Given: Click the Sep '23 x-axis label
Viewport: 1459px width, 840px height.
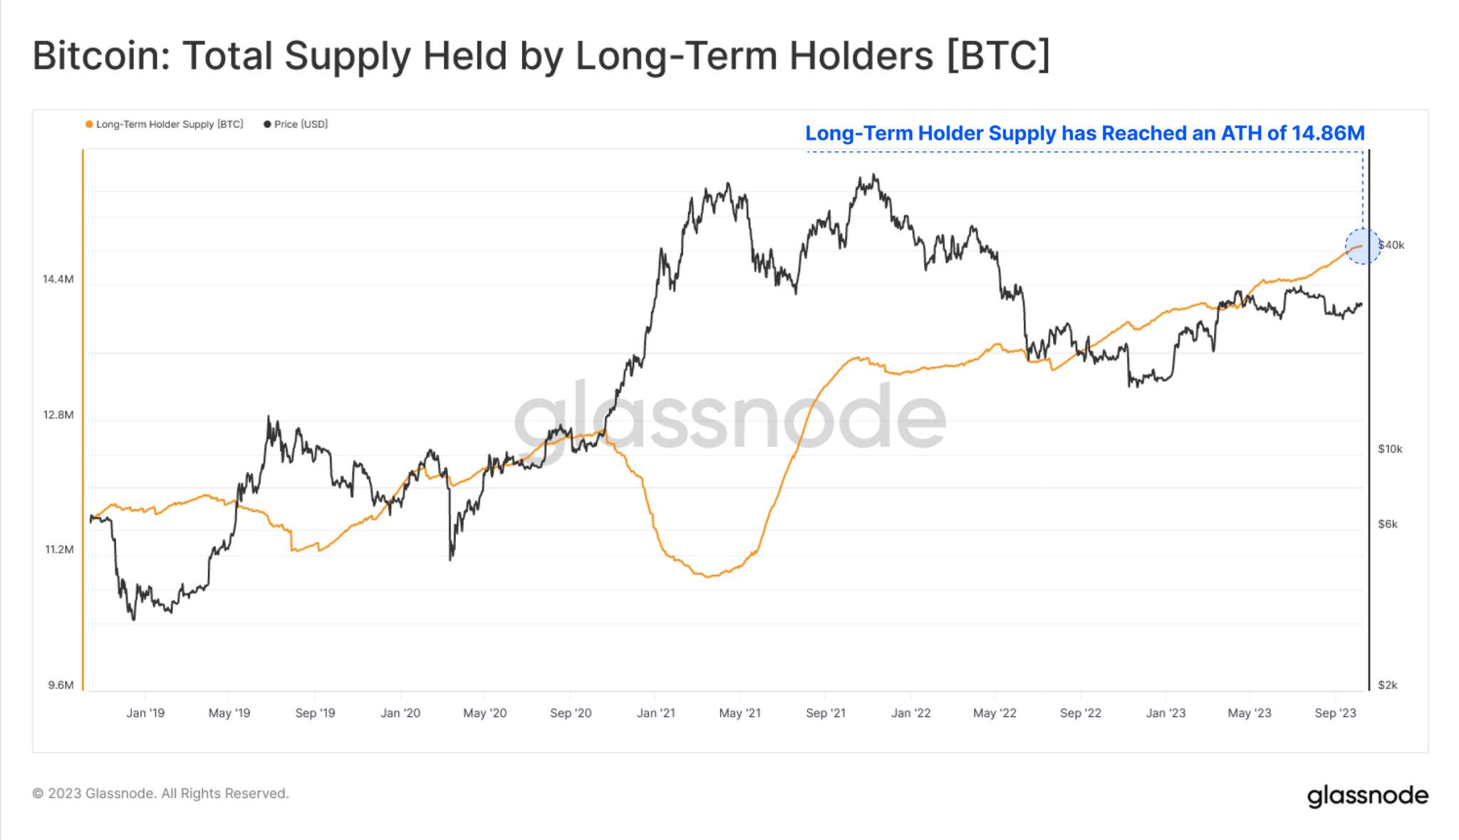Looking at the screenshot, I should coord(1335,712).
